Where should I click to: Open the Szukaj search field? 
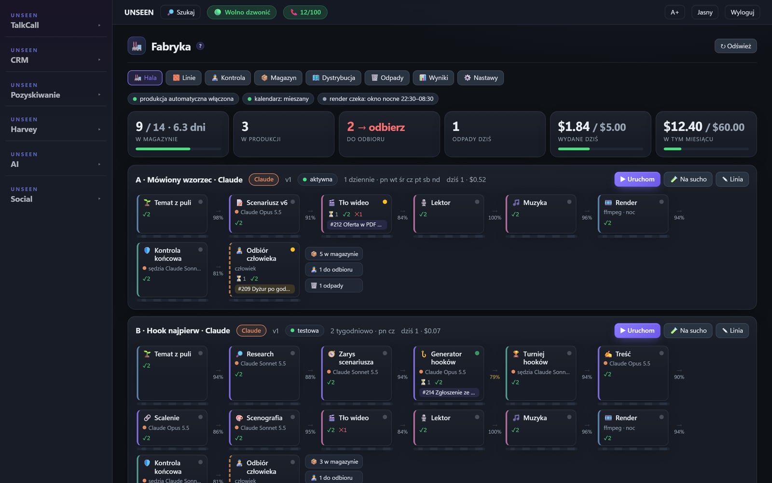point(181,12)
